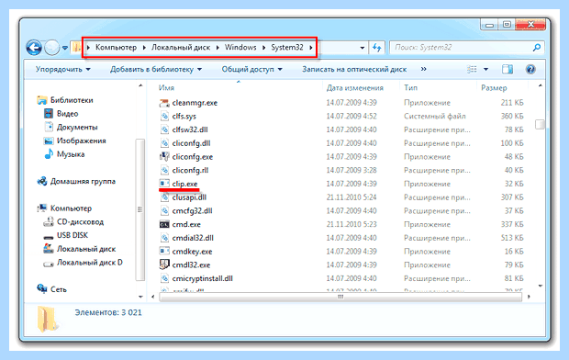Sort by the Размер column header
The width and height of the screenshot is (569, 360).
pos(494,88)
